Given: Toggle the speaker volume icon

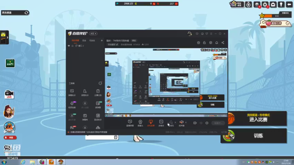Looking at the screenshot, I should click(x=181, y=122).
